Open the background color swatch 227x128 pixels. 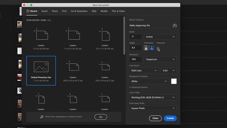click(x=174, y=81)
